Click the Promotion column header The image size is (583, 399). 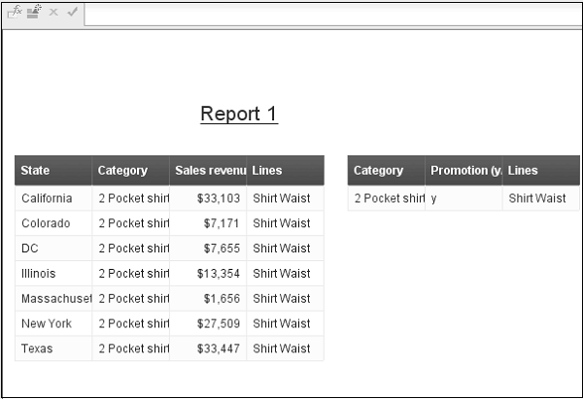tap(464, 170)
